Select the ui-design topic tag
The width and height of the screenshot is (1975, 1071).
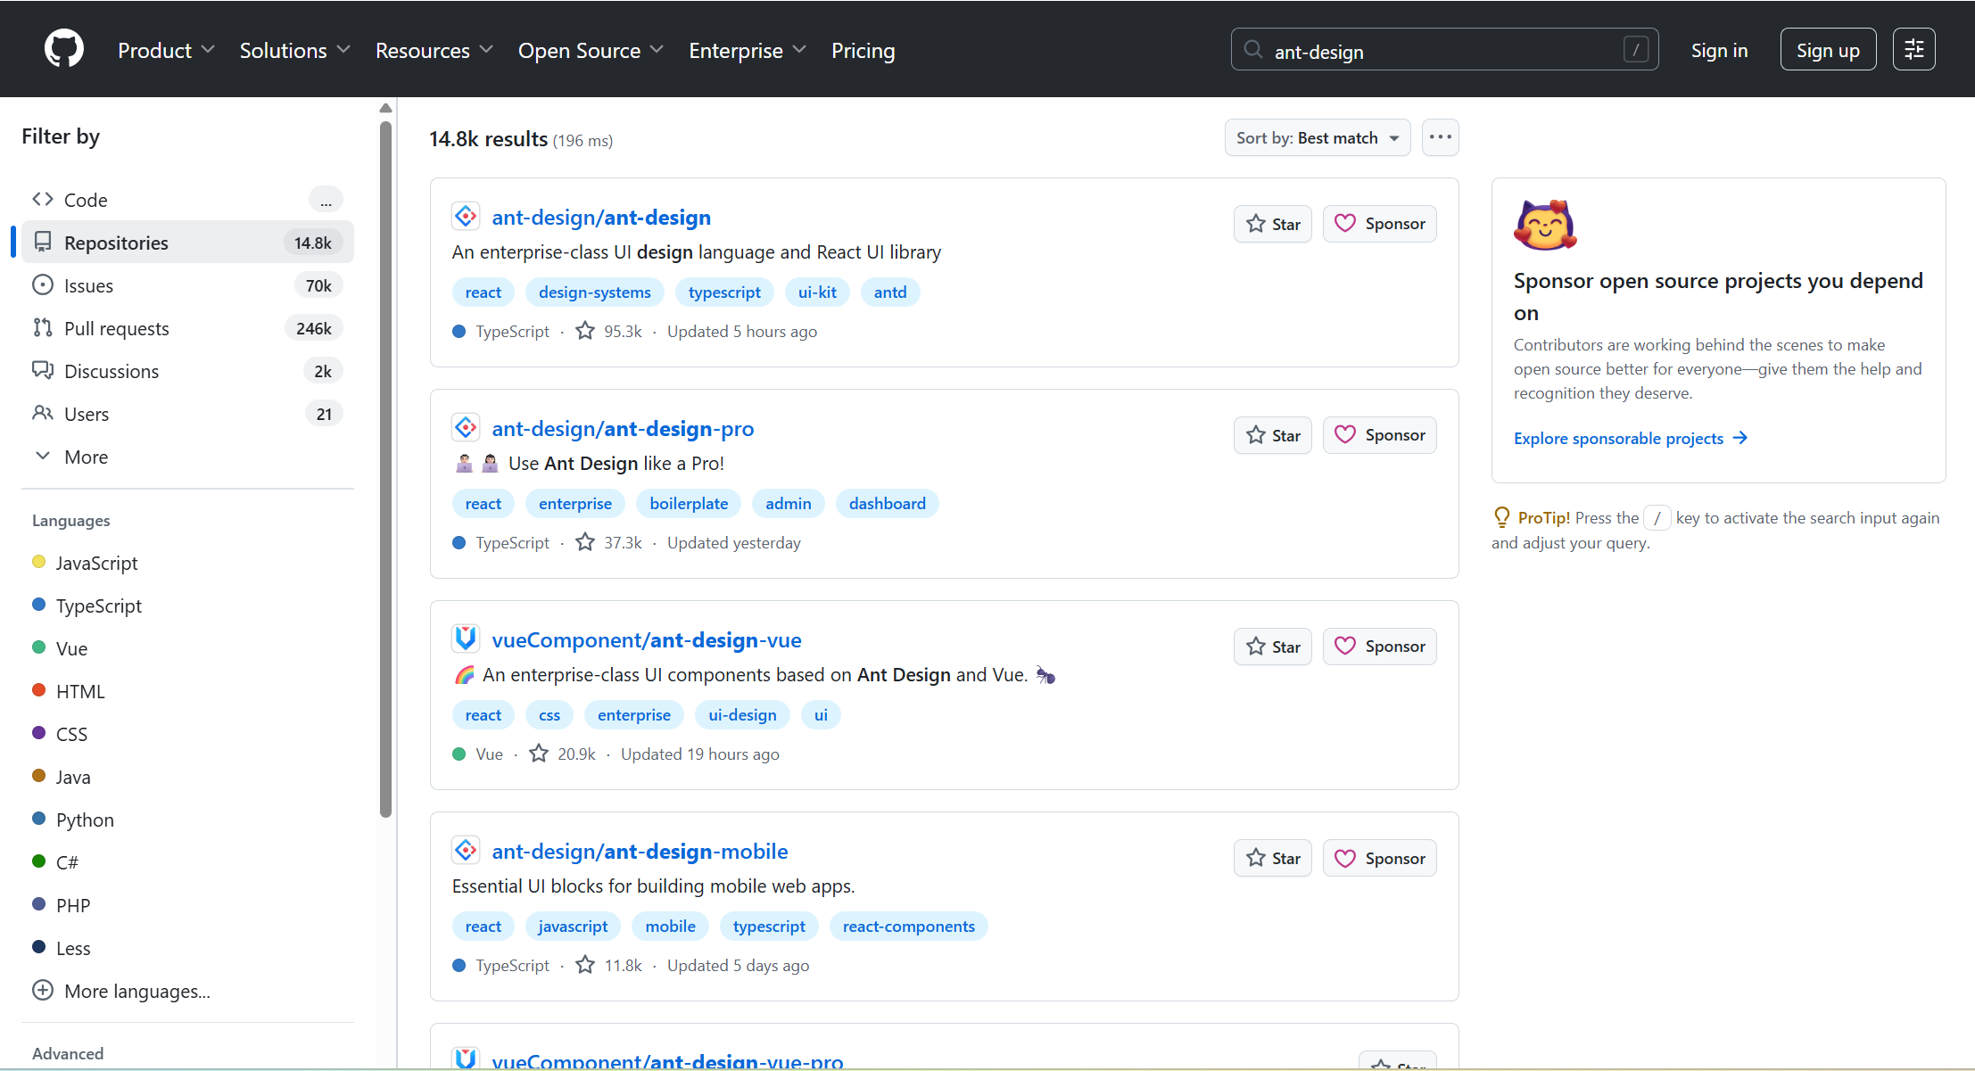tap(742, 715)
